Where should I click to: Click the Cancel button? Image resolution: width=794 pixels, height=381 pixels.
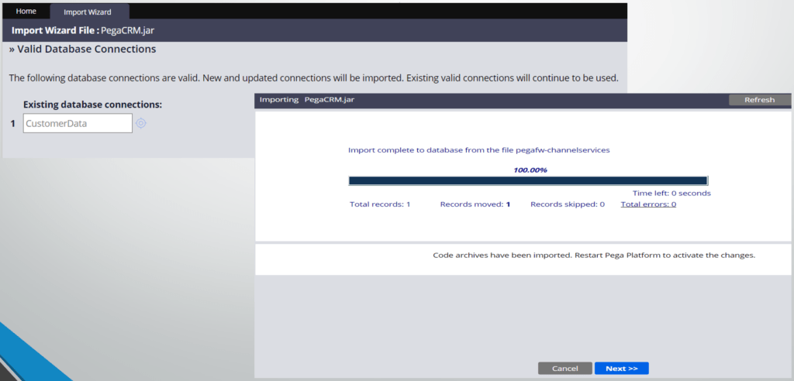click(564, 369)
